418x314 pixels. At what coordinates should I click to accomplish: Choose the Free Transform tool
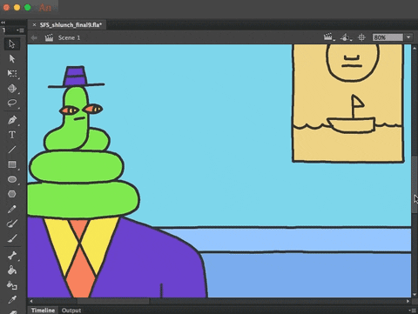pos(12,73)
